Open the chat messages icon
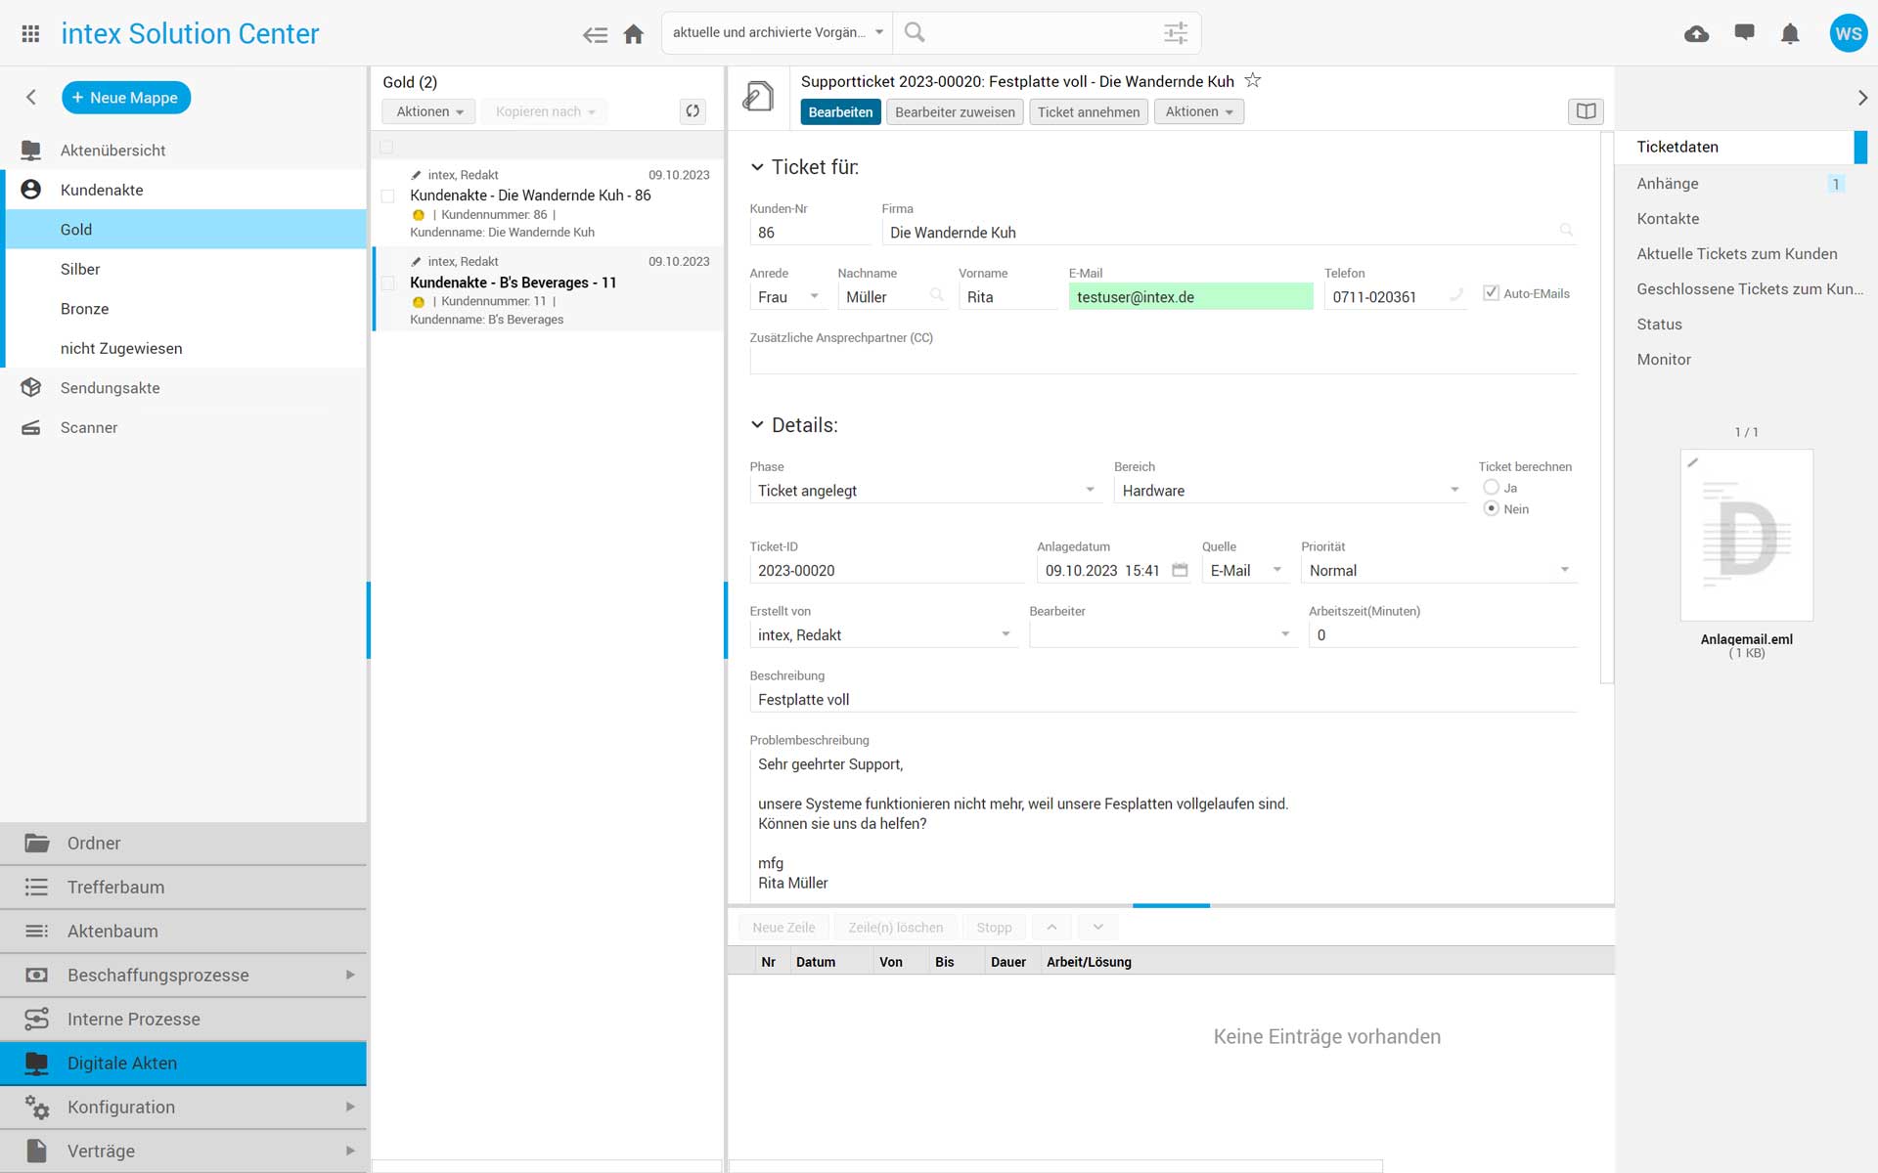Image resolution: width=1878 pixels, height=1173 pixels. (1744, 33)
